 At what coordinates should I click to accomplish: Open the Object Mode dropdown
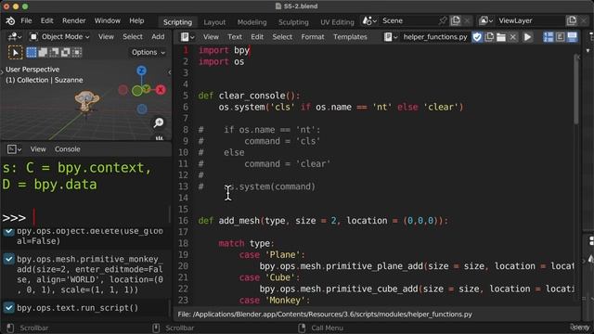pos(59,37)
